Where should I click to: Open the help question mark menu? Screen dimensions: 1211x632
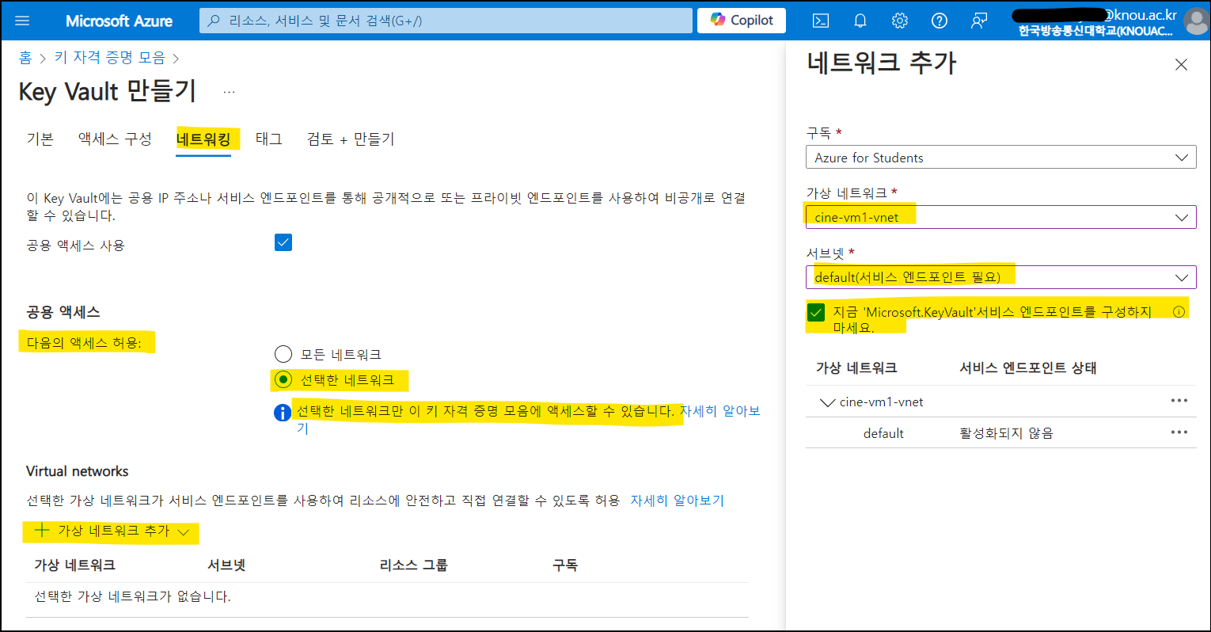click(x=940, y=21)
